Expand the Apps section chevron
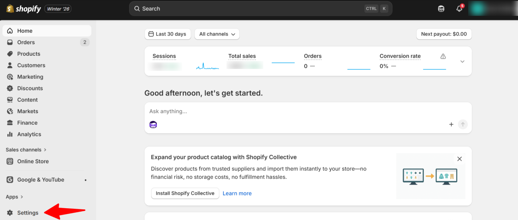This screenshot has width=518, height=220. click(x=22, y=197)
